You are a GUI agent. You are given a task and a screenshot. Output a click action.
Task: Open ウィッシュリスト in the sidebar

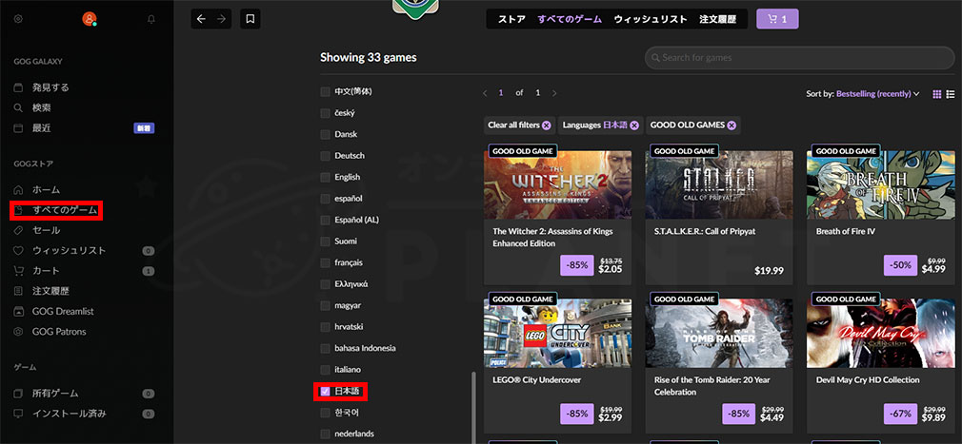(69, 250)
